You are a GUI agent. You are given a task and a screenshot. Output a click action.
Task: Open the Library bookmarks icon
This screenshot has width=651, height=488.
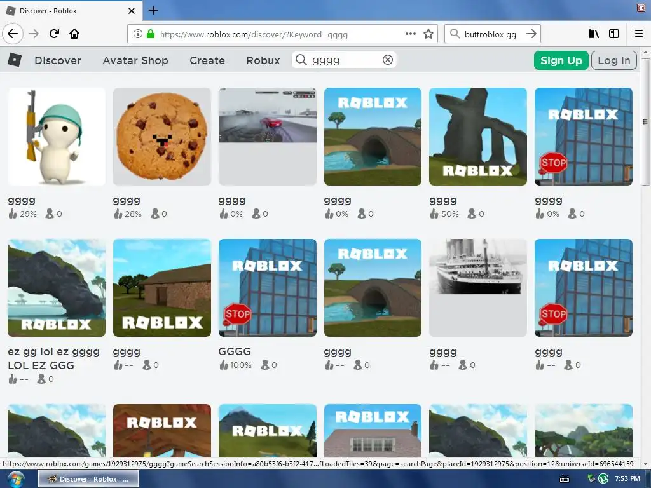pos(594,34)
